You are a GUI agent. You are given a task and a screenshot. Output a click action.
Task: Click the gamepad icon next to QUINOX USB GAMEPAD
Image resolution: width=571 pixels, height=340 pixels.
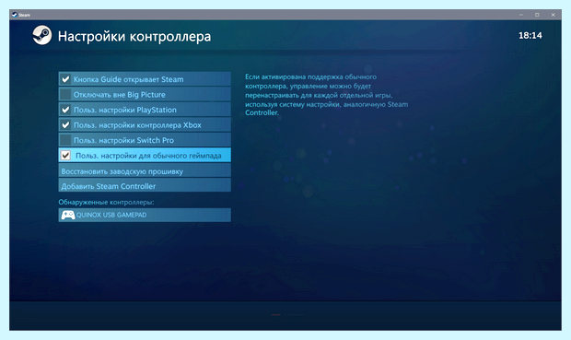tap(68, 215)
